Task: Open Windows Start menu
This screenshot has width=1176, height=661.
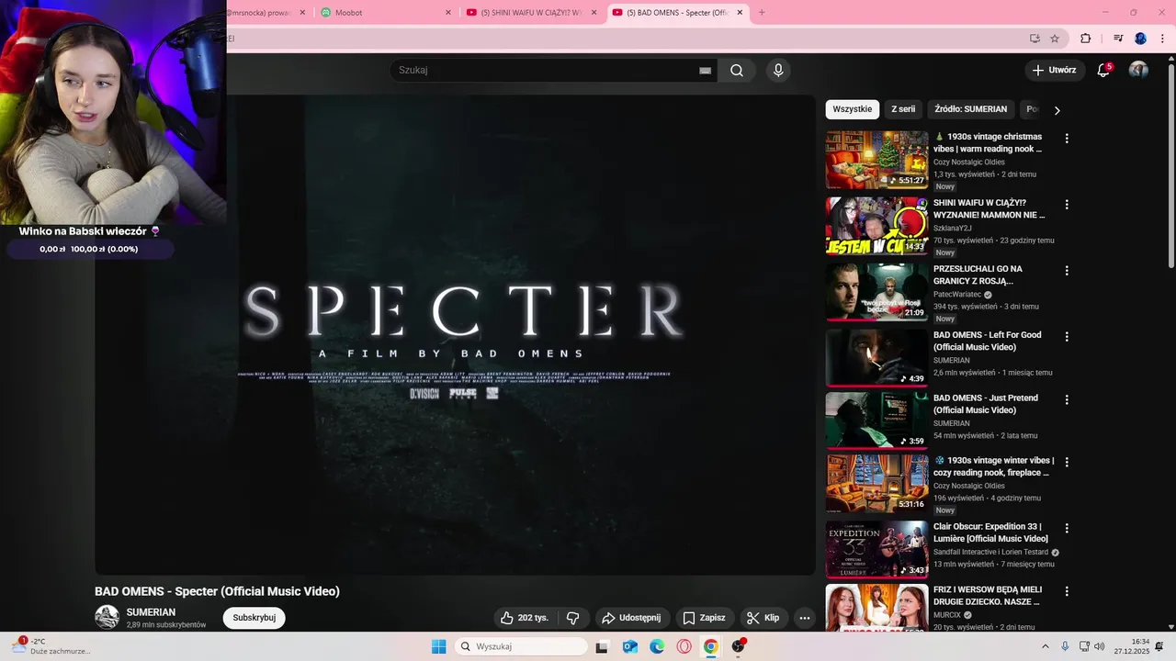Action: 439,646
